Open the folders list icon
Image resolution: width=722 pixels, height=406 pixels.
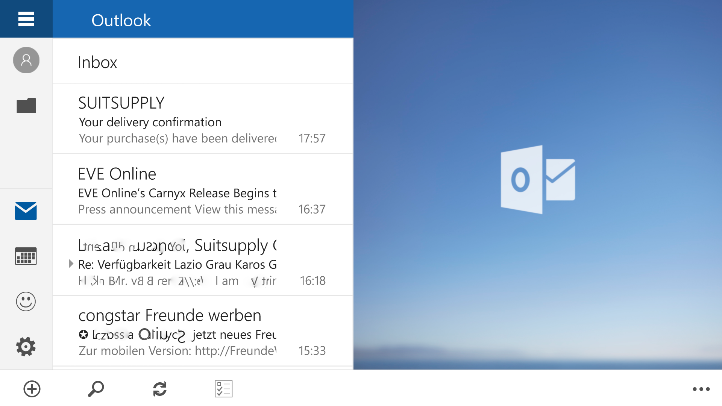click(x=26, y=105)
